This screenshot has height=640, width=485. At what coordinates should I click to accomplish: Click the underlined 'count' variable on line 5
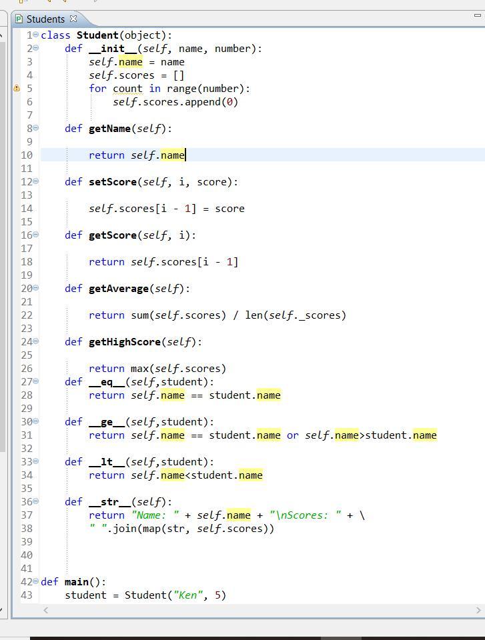coord(128,89)
